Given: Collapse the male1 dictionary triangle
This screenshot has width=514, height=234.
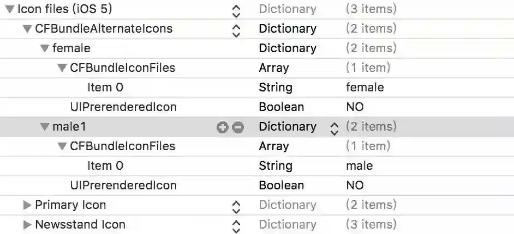Looking at the screenshot, I should pyautogui.click(x=45, y=127).
